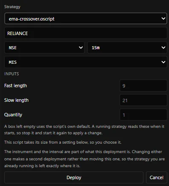This screenshot has width=169, height=186.
Task: Click the paragraph starting 'The instrument and the interval'
Action: tap(85, 159)
